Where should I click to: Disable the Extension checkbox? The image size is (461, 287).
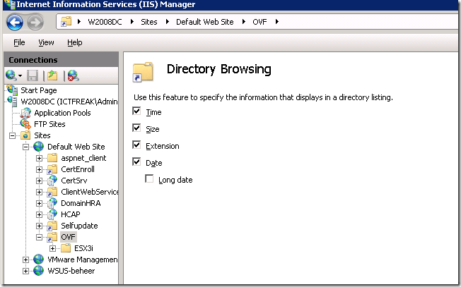coord(136,146)
